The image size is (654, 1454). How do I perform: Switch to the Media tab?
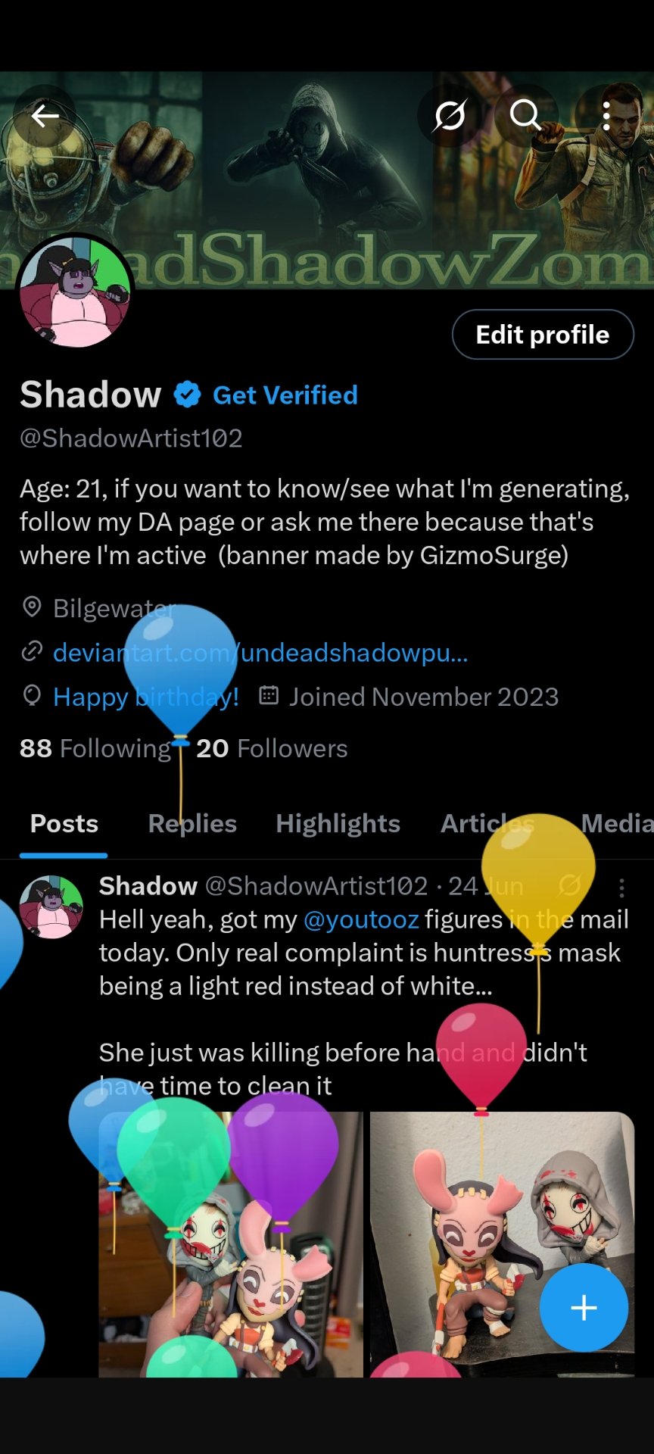tap(616, 823)
